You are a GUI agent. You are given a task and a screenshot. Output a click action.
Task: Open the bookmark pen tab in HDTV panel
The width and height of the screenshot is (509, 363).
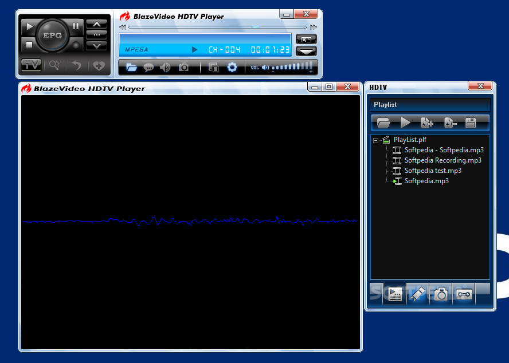[418, 294]
